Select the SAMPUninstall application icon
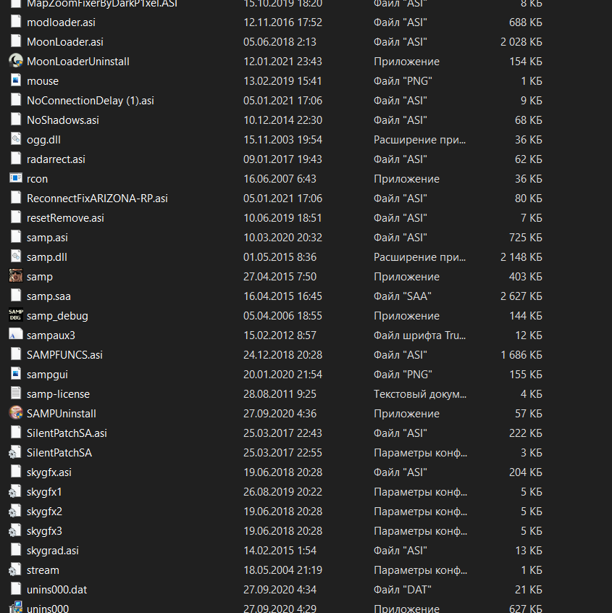The height and width of the screenshot is (613, 612). click(16, 413)
